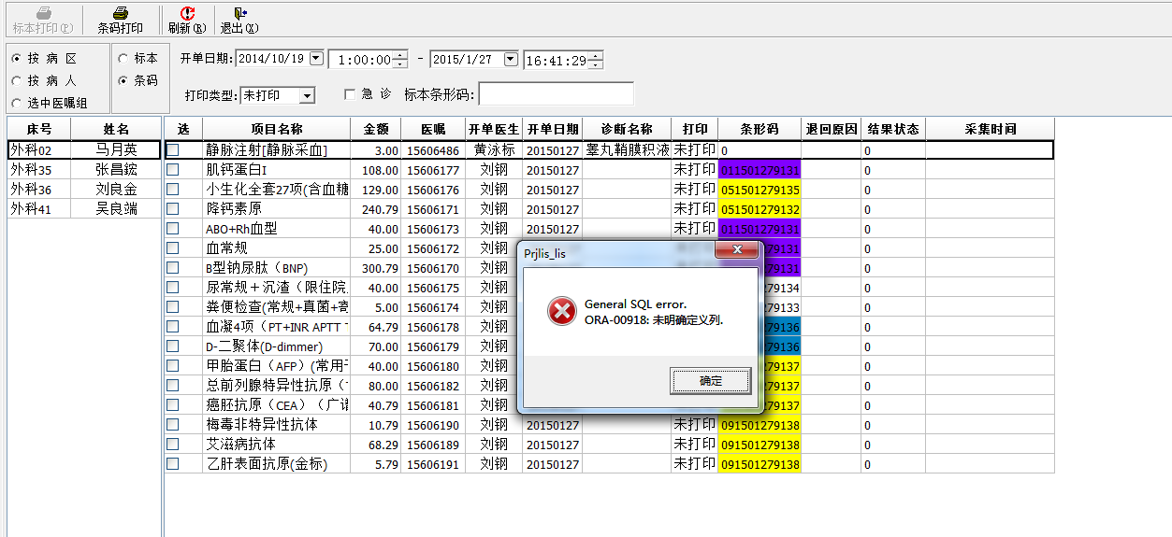Check the box for ABO+Rh血型 row
1172x537 pixels.
(173, 229)
